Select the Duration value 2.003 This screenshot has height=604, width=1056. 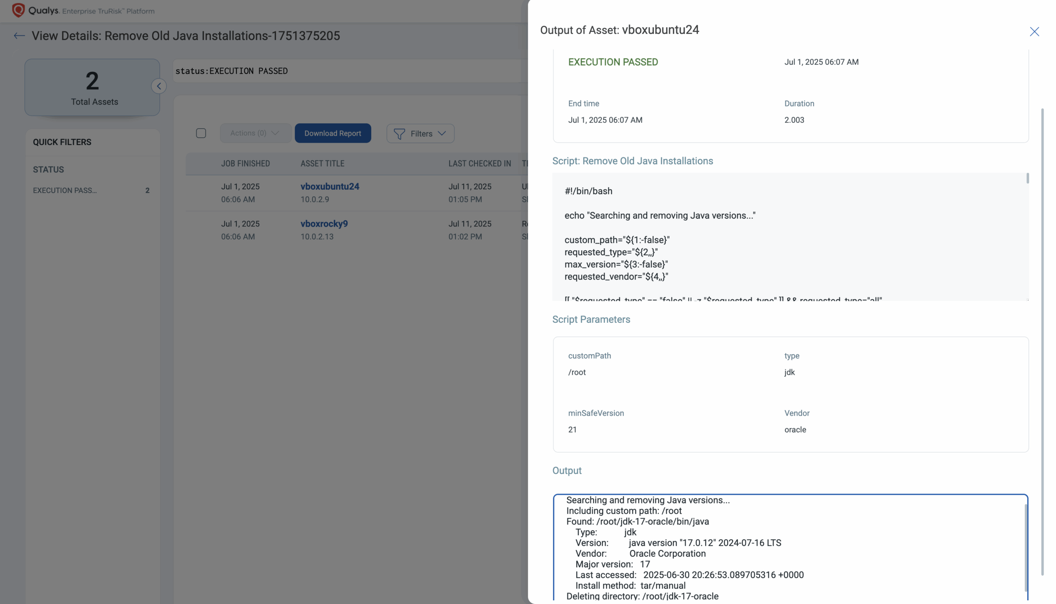tap(794, 120)
